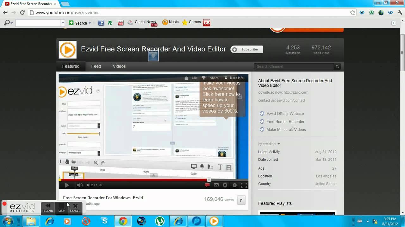Mute the video with volume icon
The image size is (405, 227).
point(80,185)
